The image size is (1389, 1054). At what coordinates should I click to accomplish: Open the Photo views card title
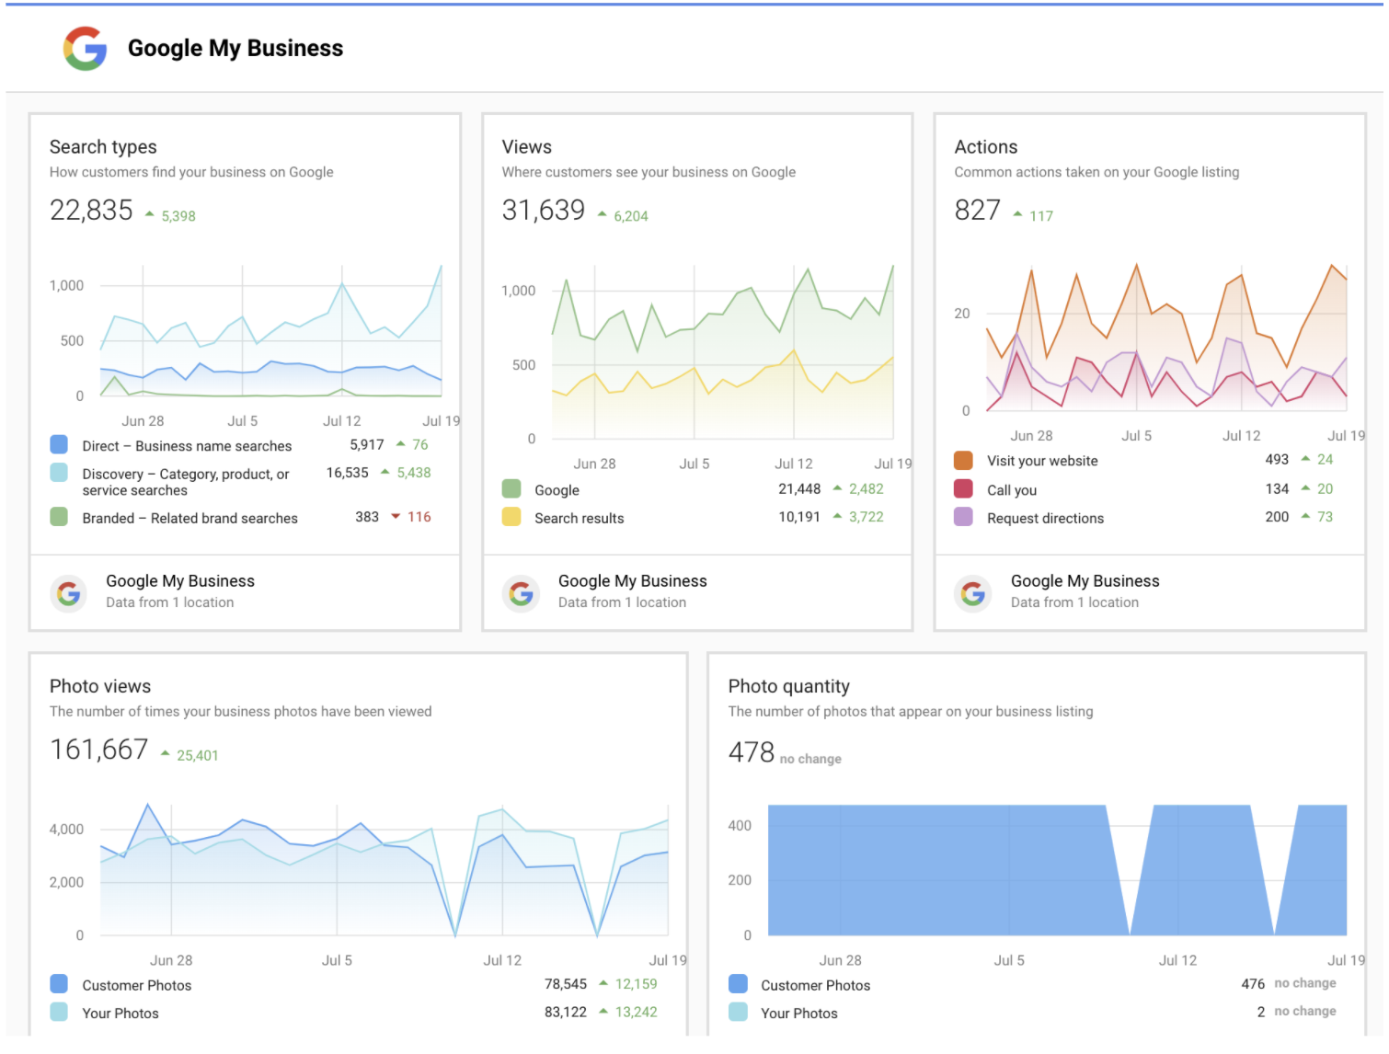100,686
